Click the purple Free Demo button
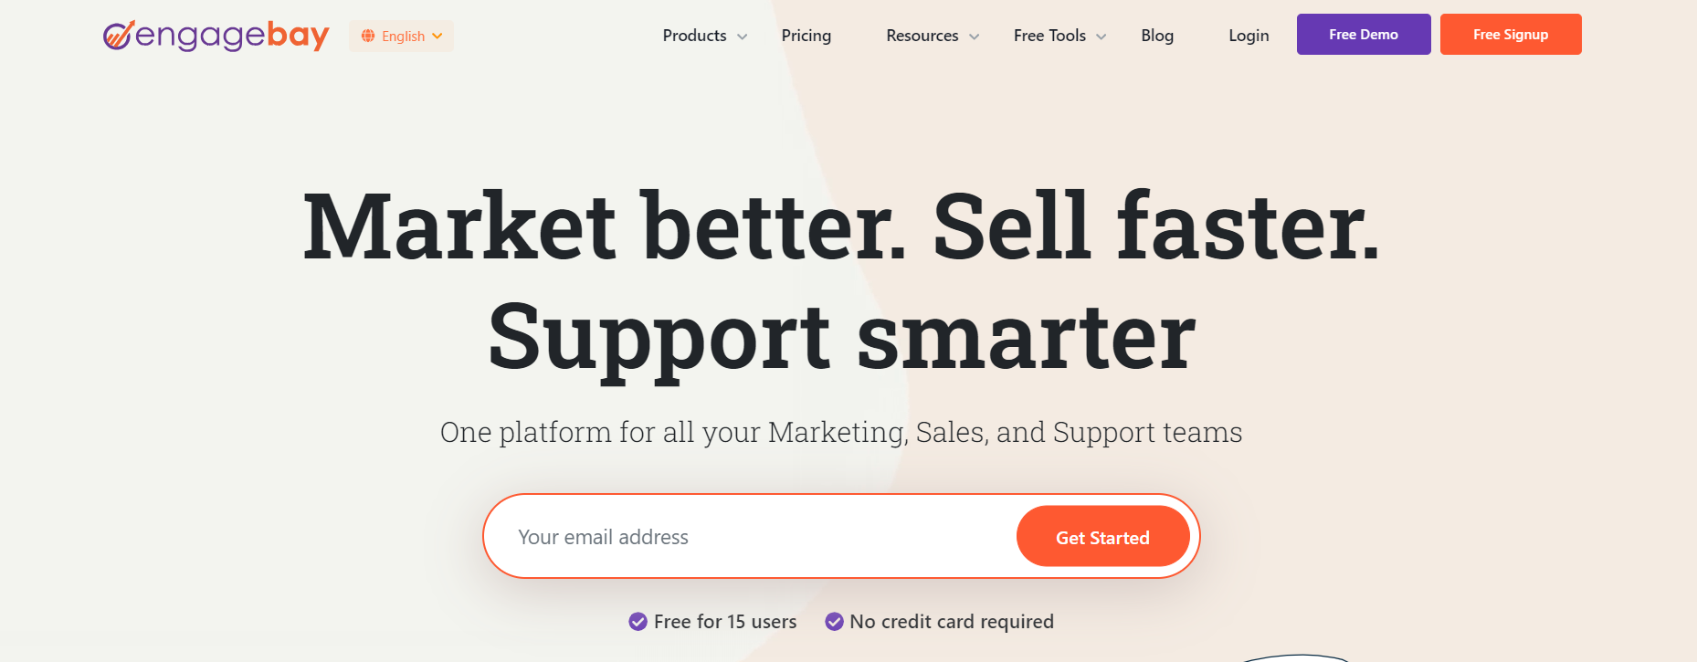Screen dimensions: 1697x662 coord(1364,35)
